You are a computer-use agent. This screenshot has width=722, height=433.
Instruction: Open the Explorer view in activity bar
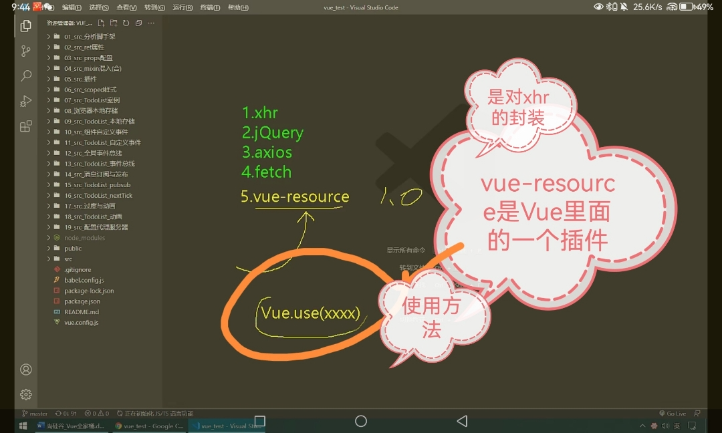pyautogui.click(x=26, y=26)
